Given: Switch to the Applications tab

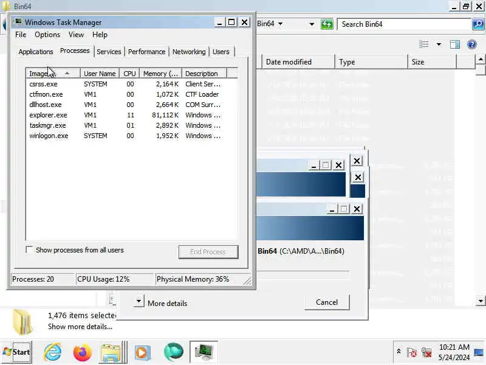Looking at the screenshot, I should click(x=36, y=52).
